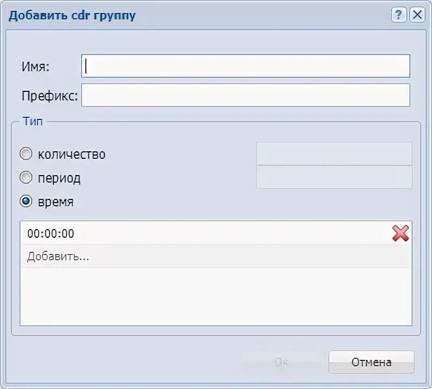Click into the 'Префикс' input box
This screenshot has height=389, width=432.
click(x=246, y=95)
